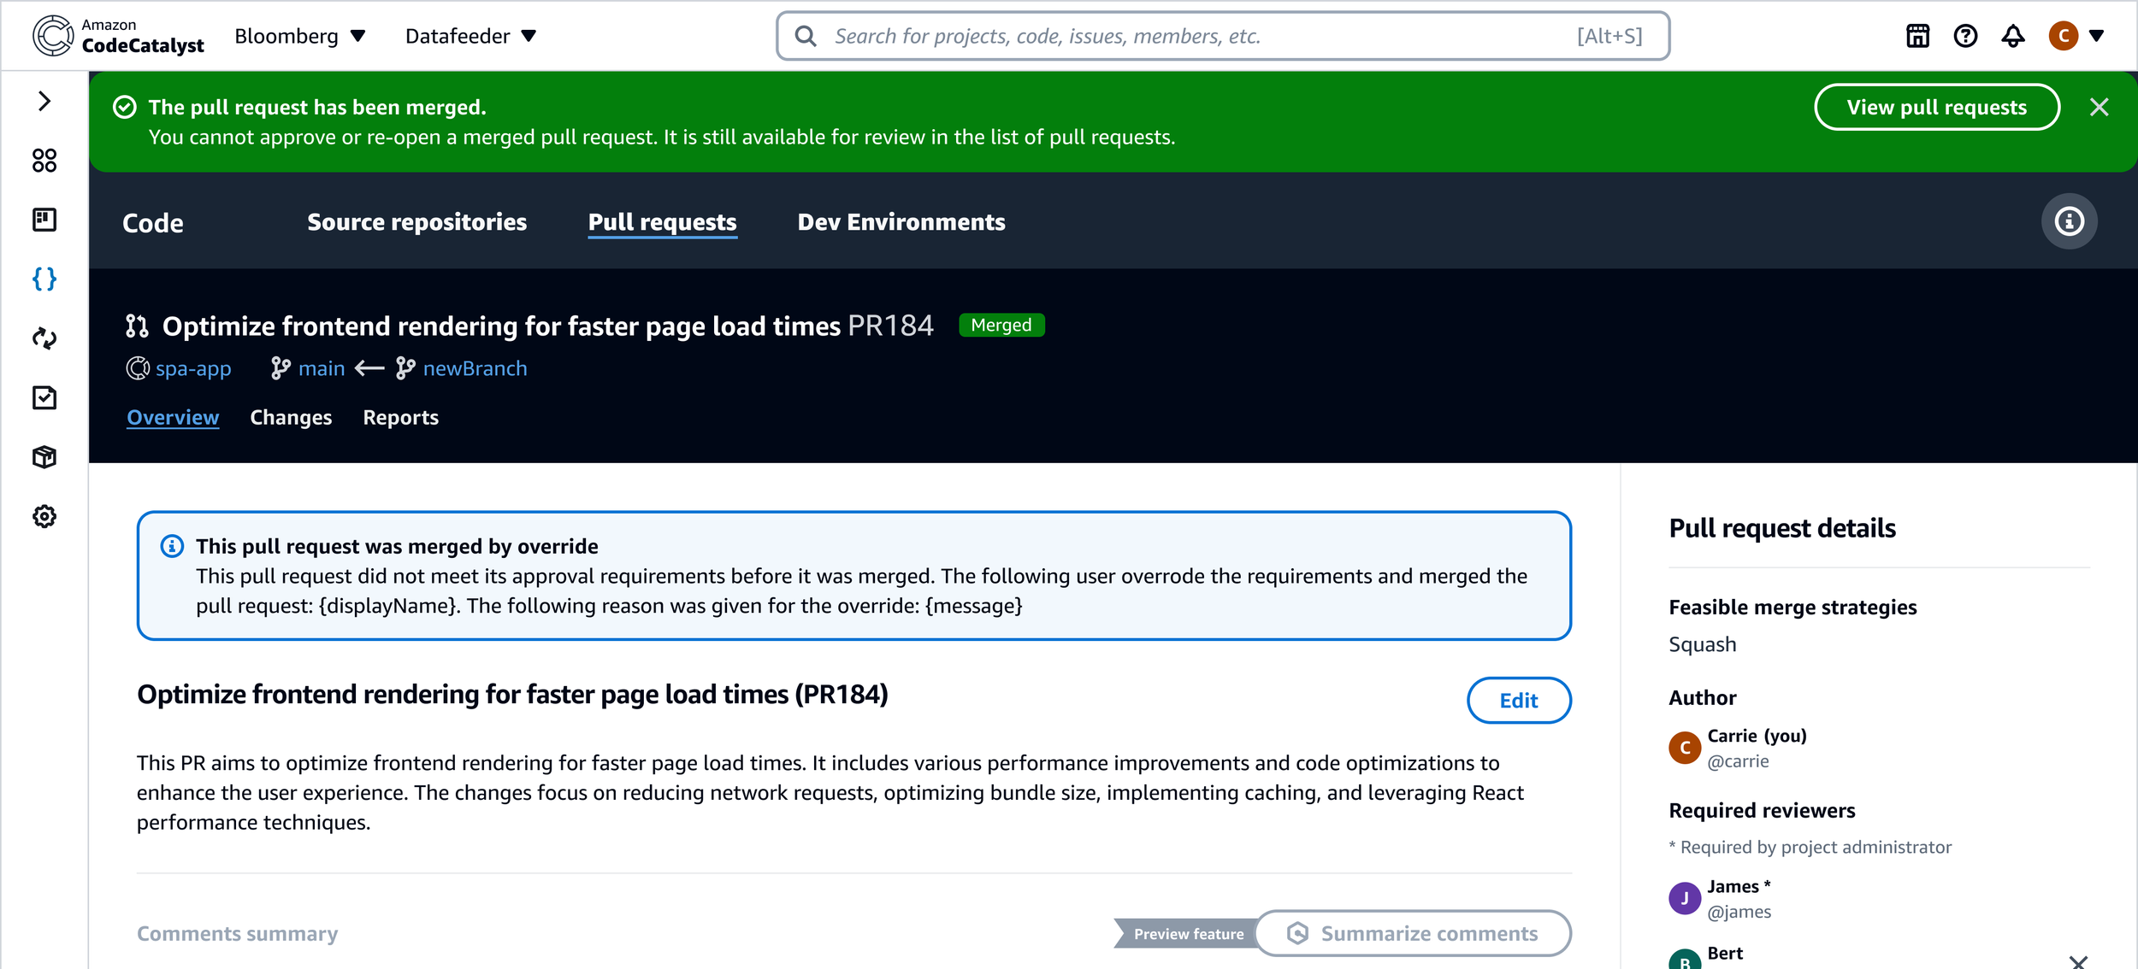Open the spa-app repository link
The width and height of the screenshot is (2138, 969).
tap(193, 369)
